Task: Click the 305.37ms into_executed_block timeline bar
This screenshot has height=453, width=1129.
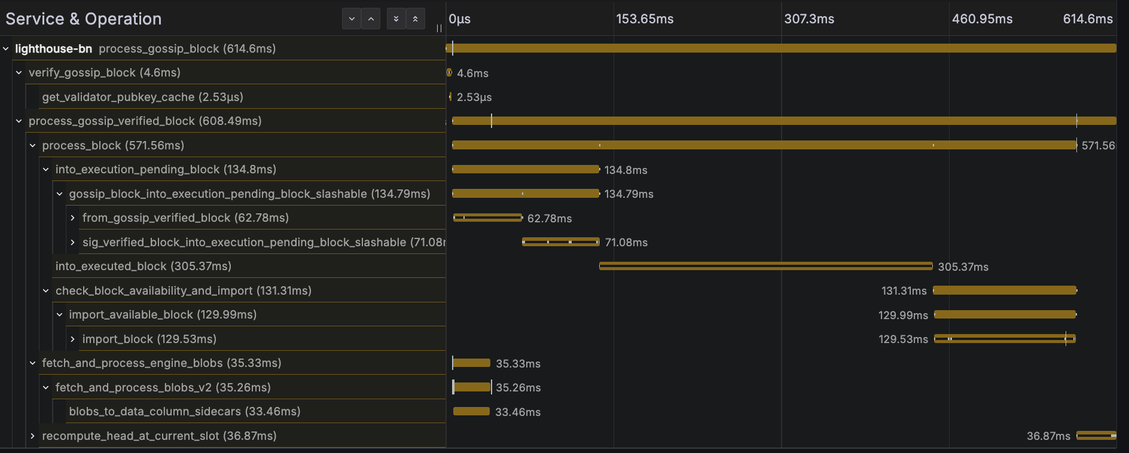Action: coord(765,267)
